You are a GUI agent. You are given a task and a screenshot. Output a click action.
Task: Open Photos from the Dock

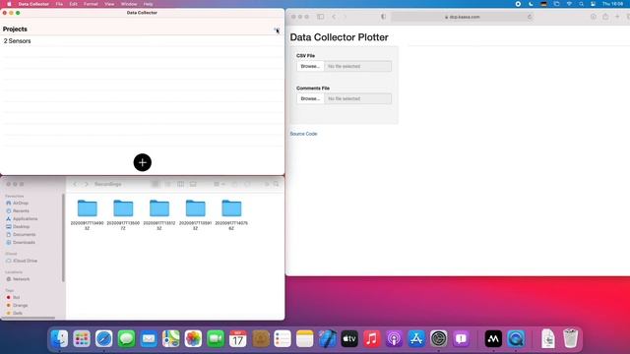click(193, 339)
